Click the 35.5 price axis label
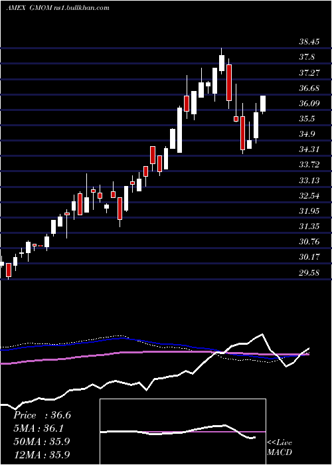The width and height of the screenshot is (332, 465). click(x=307, y=119)
